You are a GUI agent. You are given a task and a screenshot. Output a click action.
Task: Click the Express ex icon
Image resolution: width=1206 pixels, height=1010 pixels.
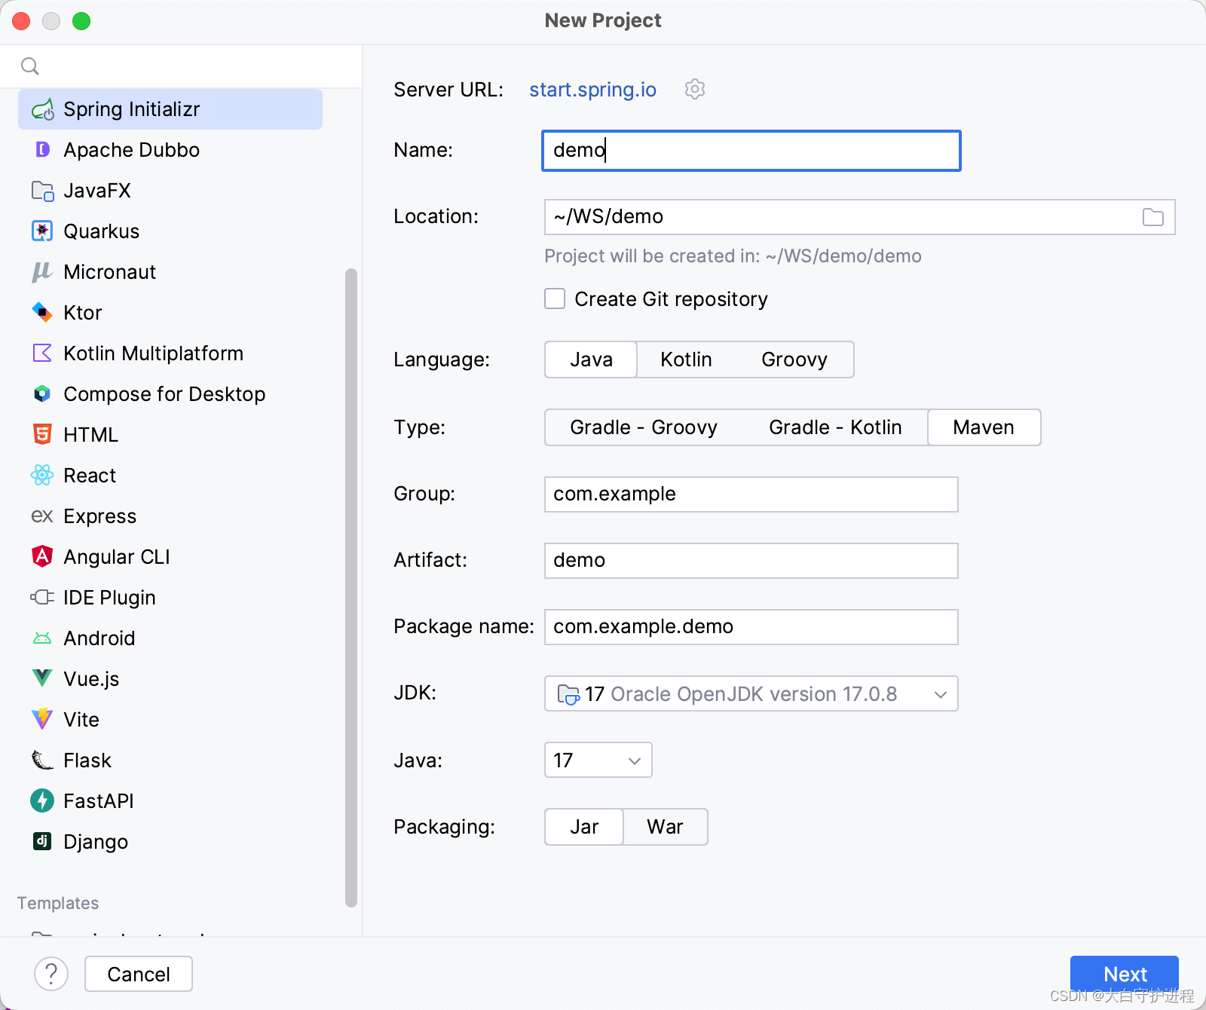42,516
